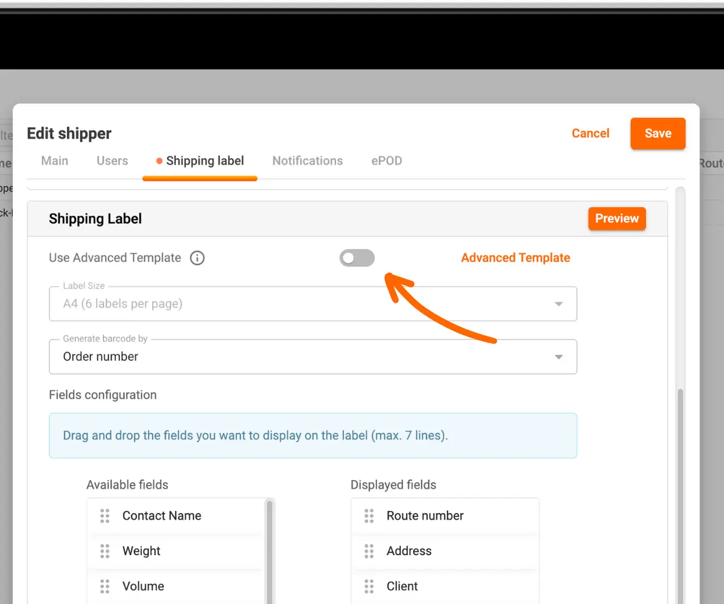Open the Advanced Template link

(x=516, y=258)
